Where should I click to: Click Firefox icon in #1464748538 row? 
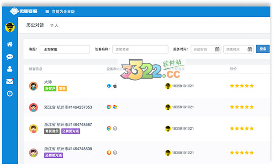[x=109, y=152]
